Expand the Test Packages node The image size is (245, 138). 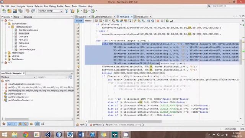pyautogui.click(x=6, y=53)
